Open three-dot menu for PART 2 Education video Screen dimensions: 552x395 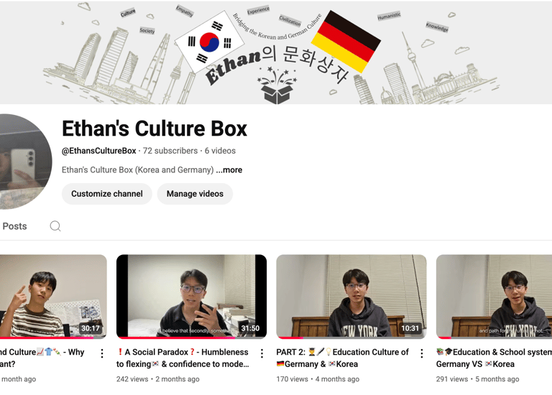coord(422,353)
